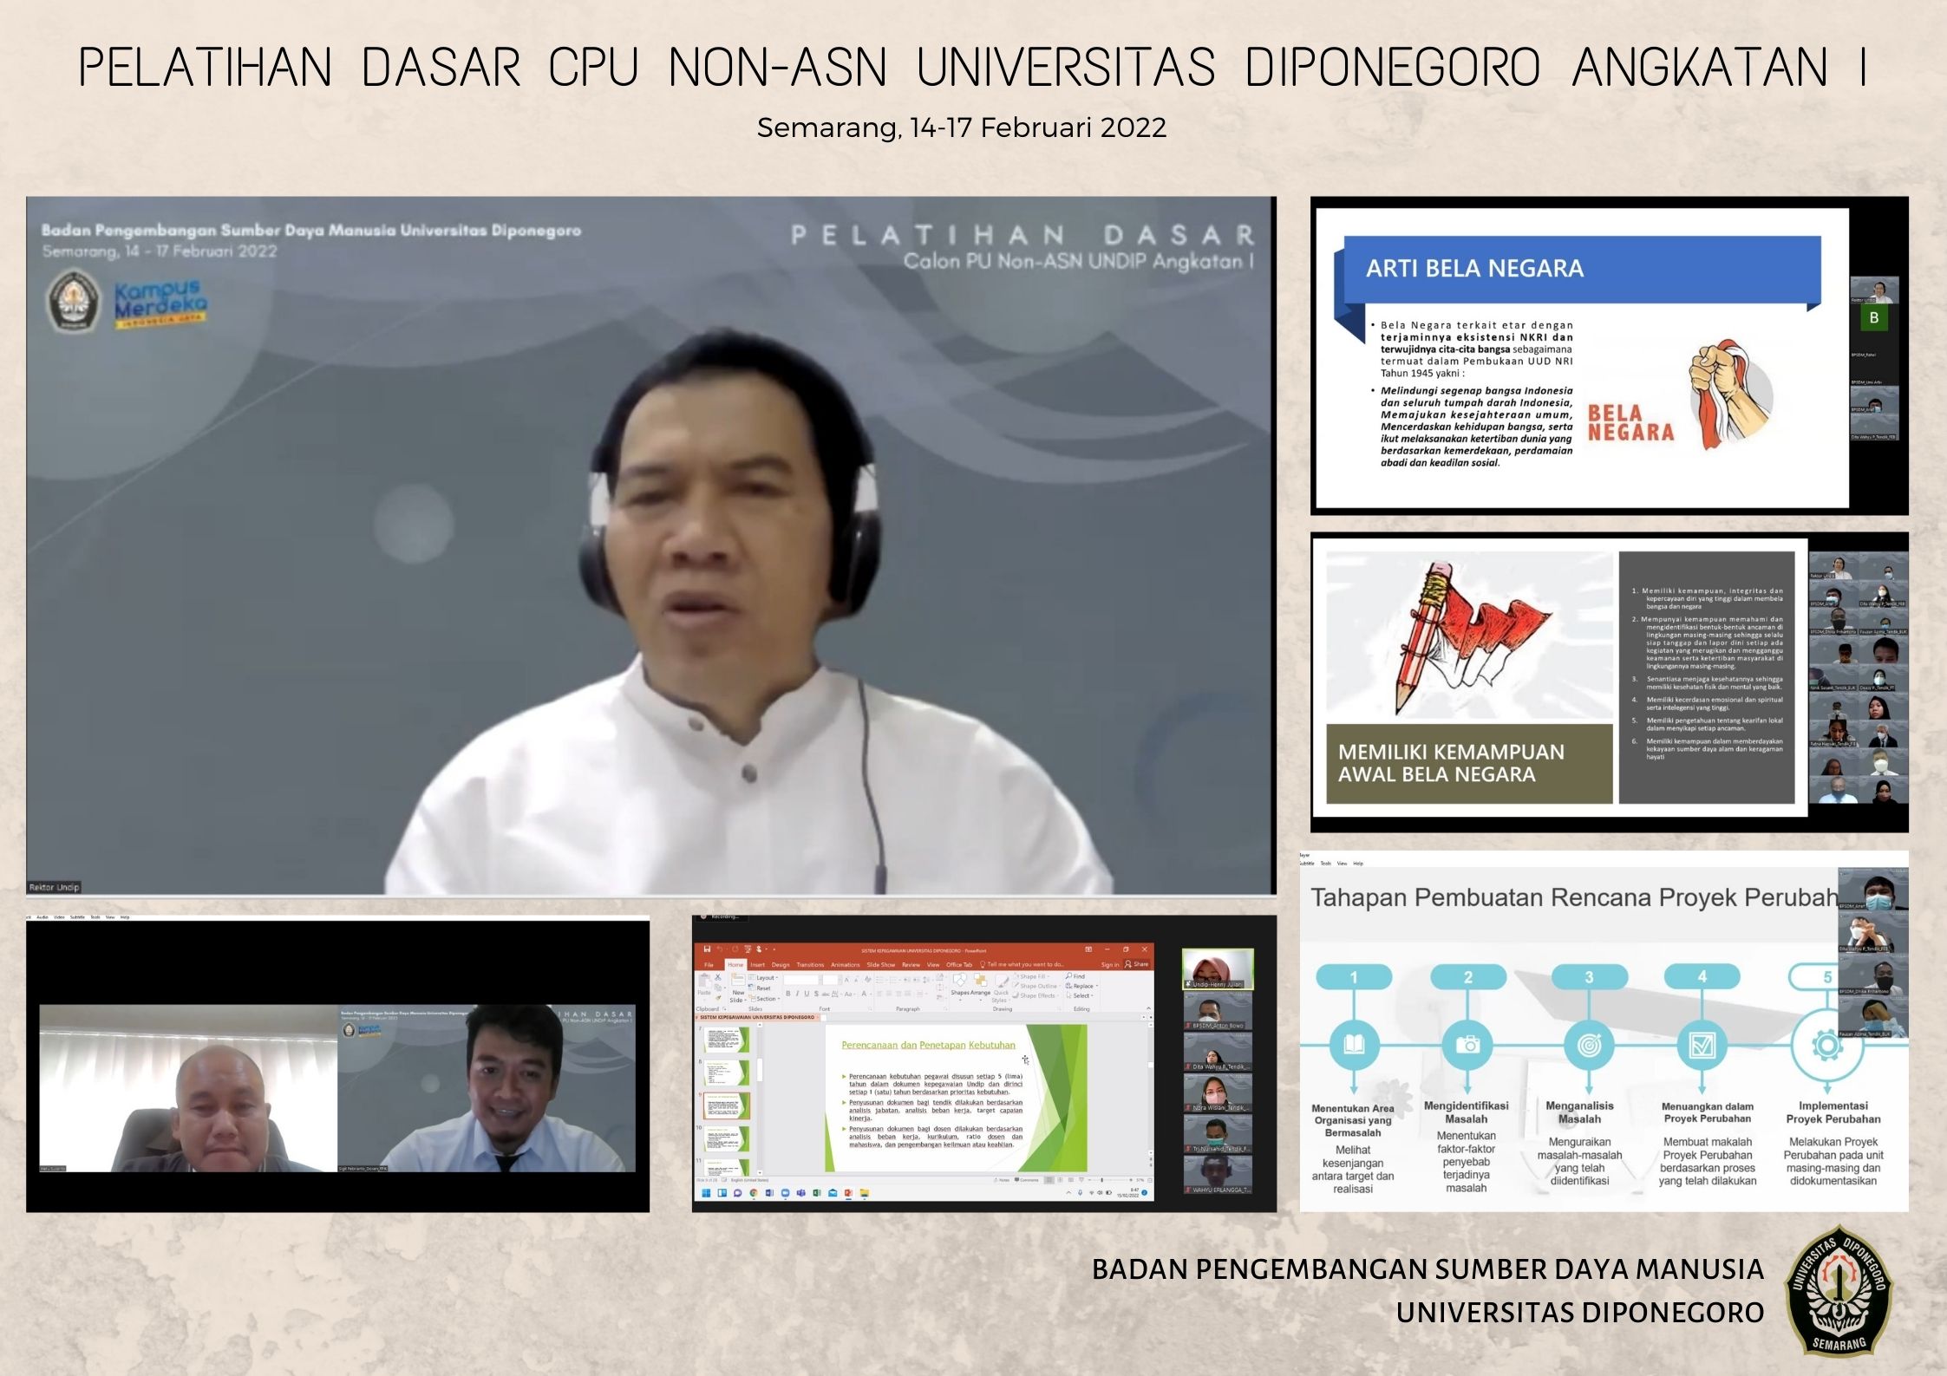Open Microsoft Teams from the taskbar
The height and width of the screenshot is (1376, 1947).
coord(800,1193)
